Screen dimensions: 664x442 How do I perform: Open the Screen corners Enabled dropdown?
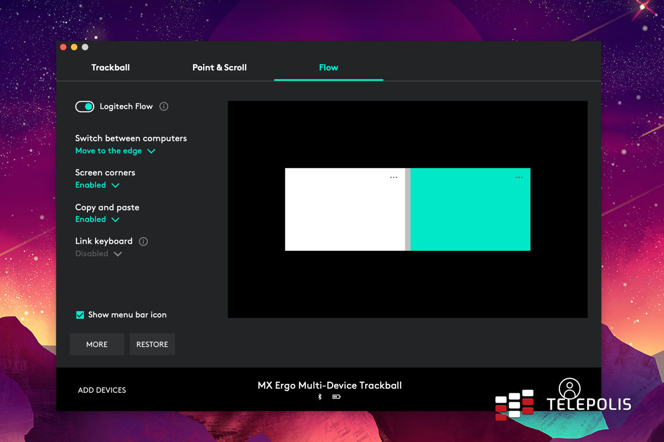click(x=97, y=185)
